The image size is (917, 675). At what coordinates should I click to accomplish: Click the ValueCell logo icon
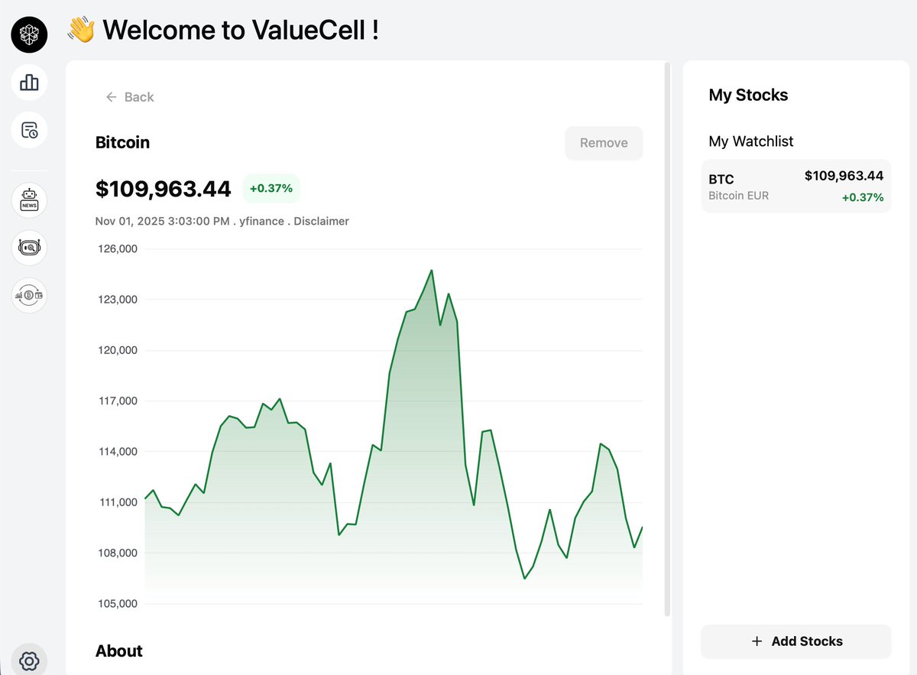28,34
